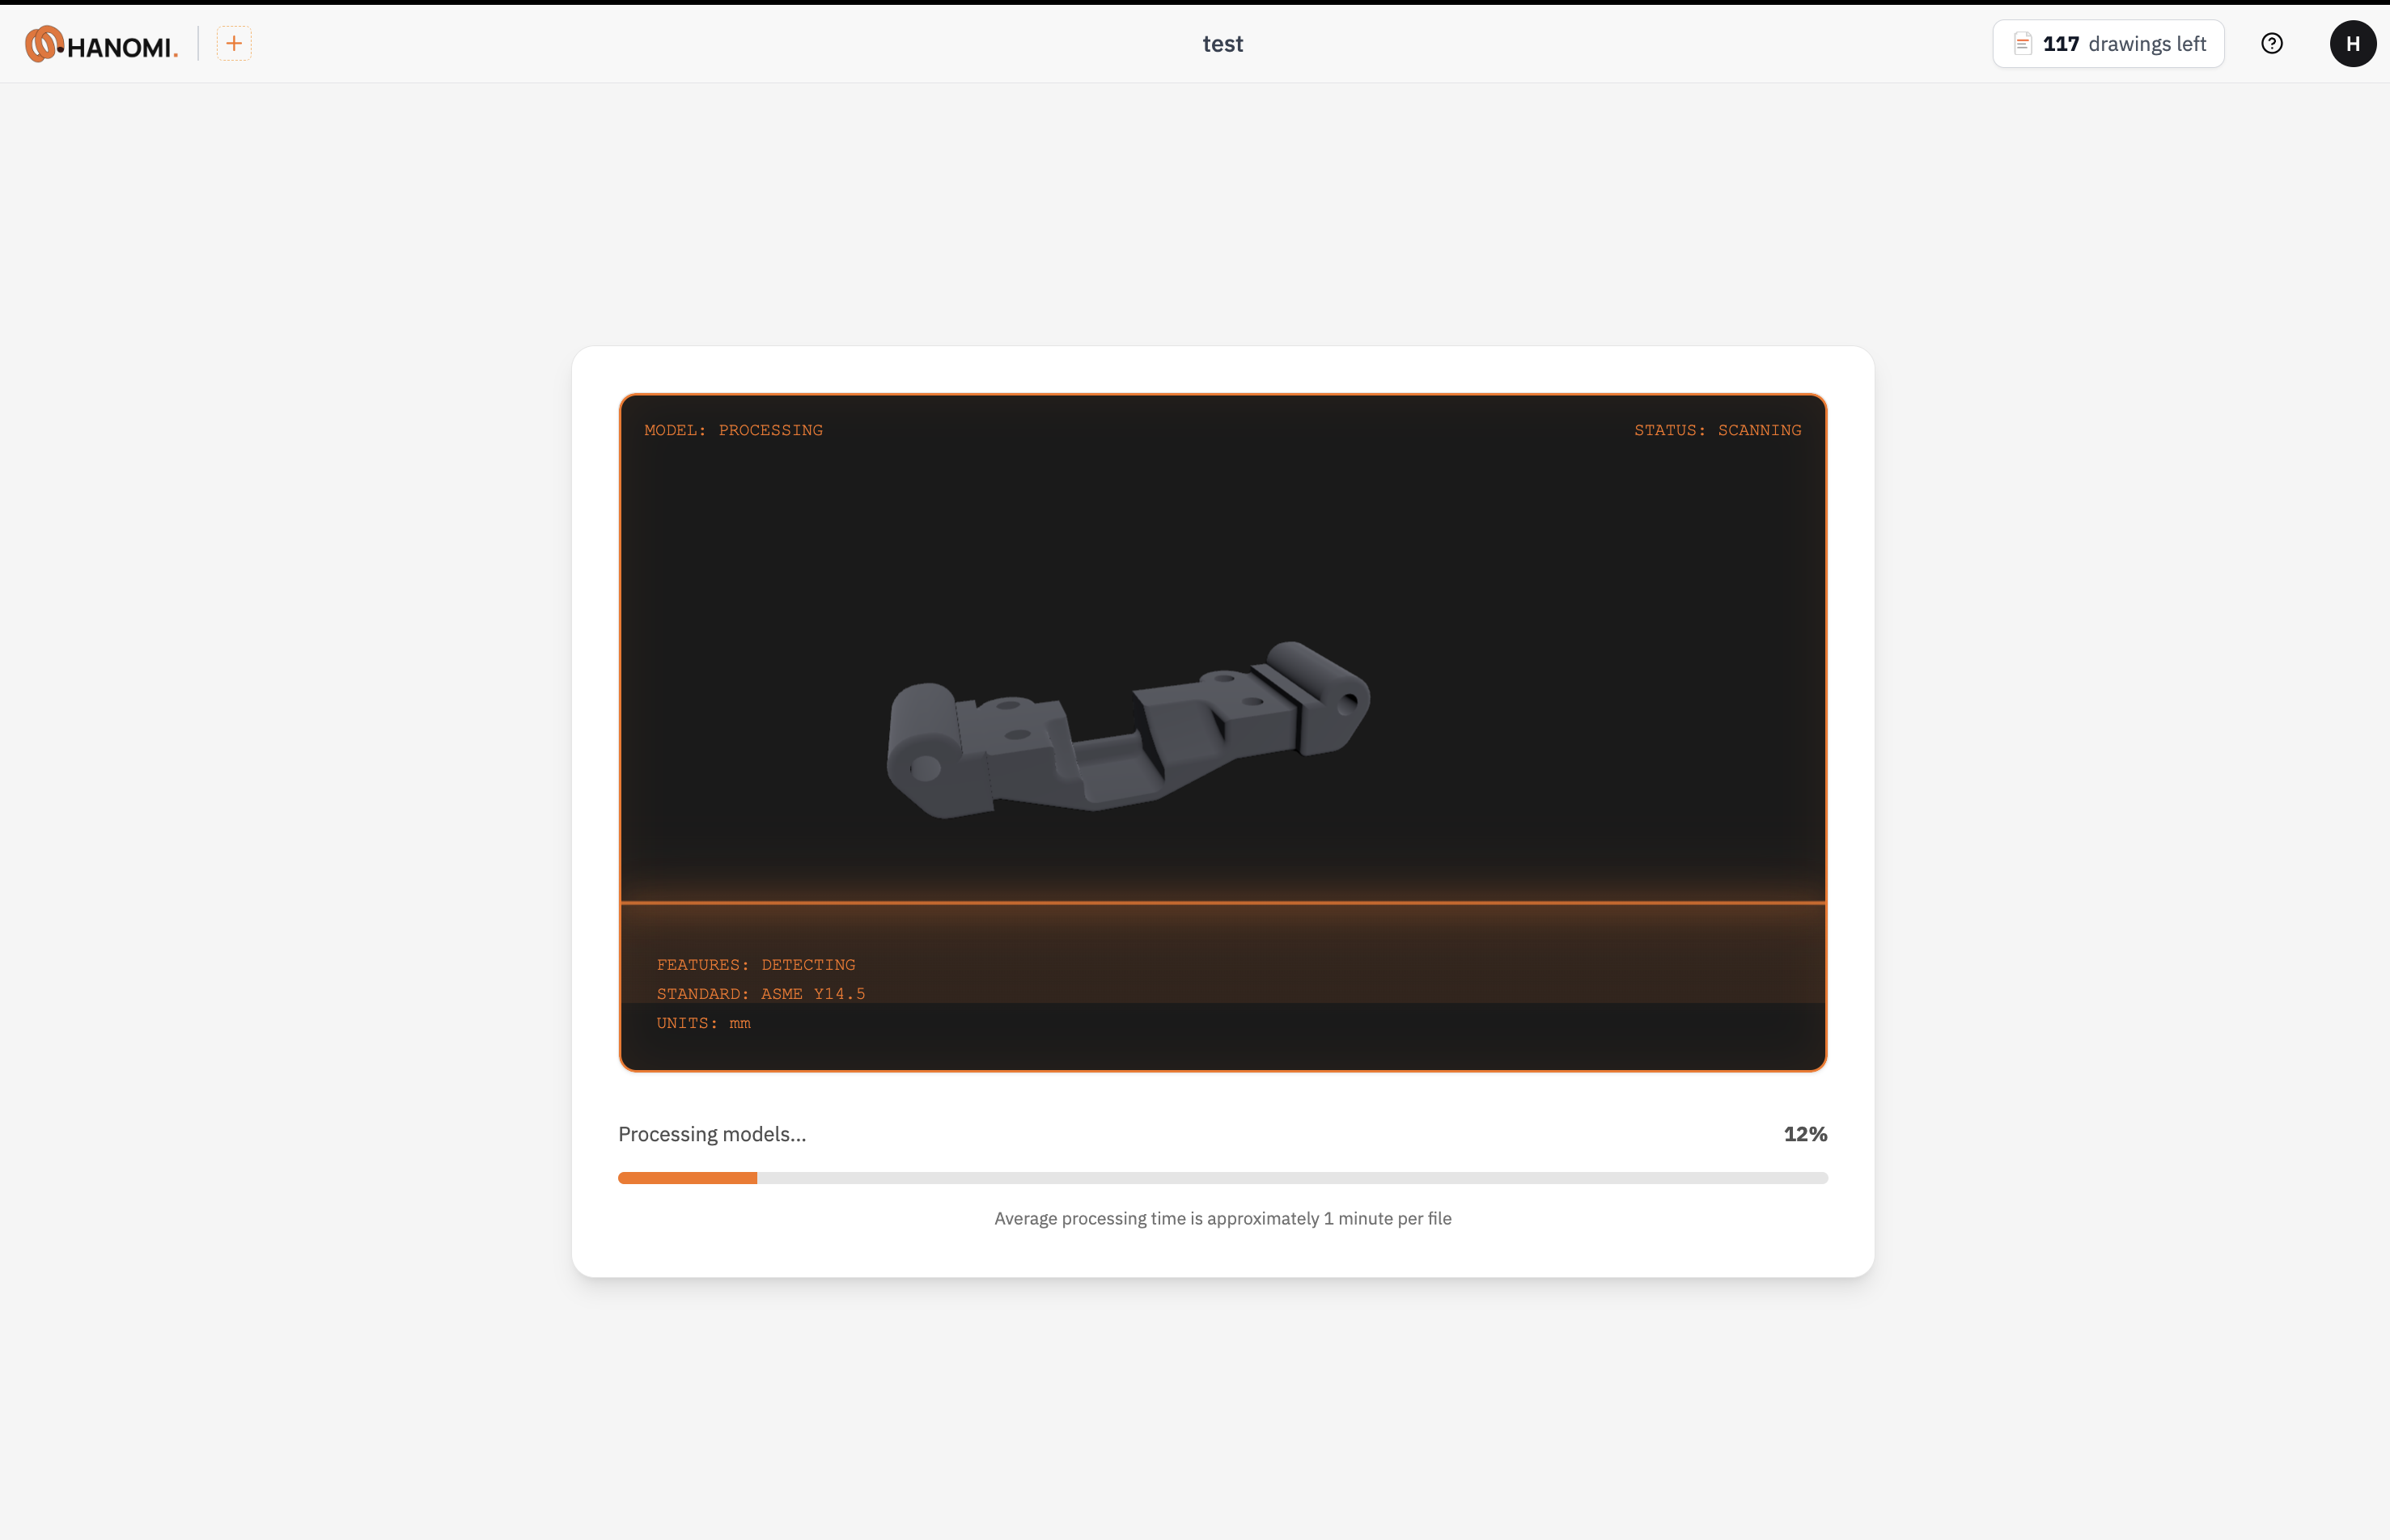2390x1540 pixels.
Task: Click the UNITS: mm text
Action: pos(704,1023)
